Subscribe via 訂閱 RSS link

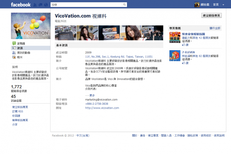click(18, 112)
